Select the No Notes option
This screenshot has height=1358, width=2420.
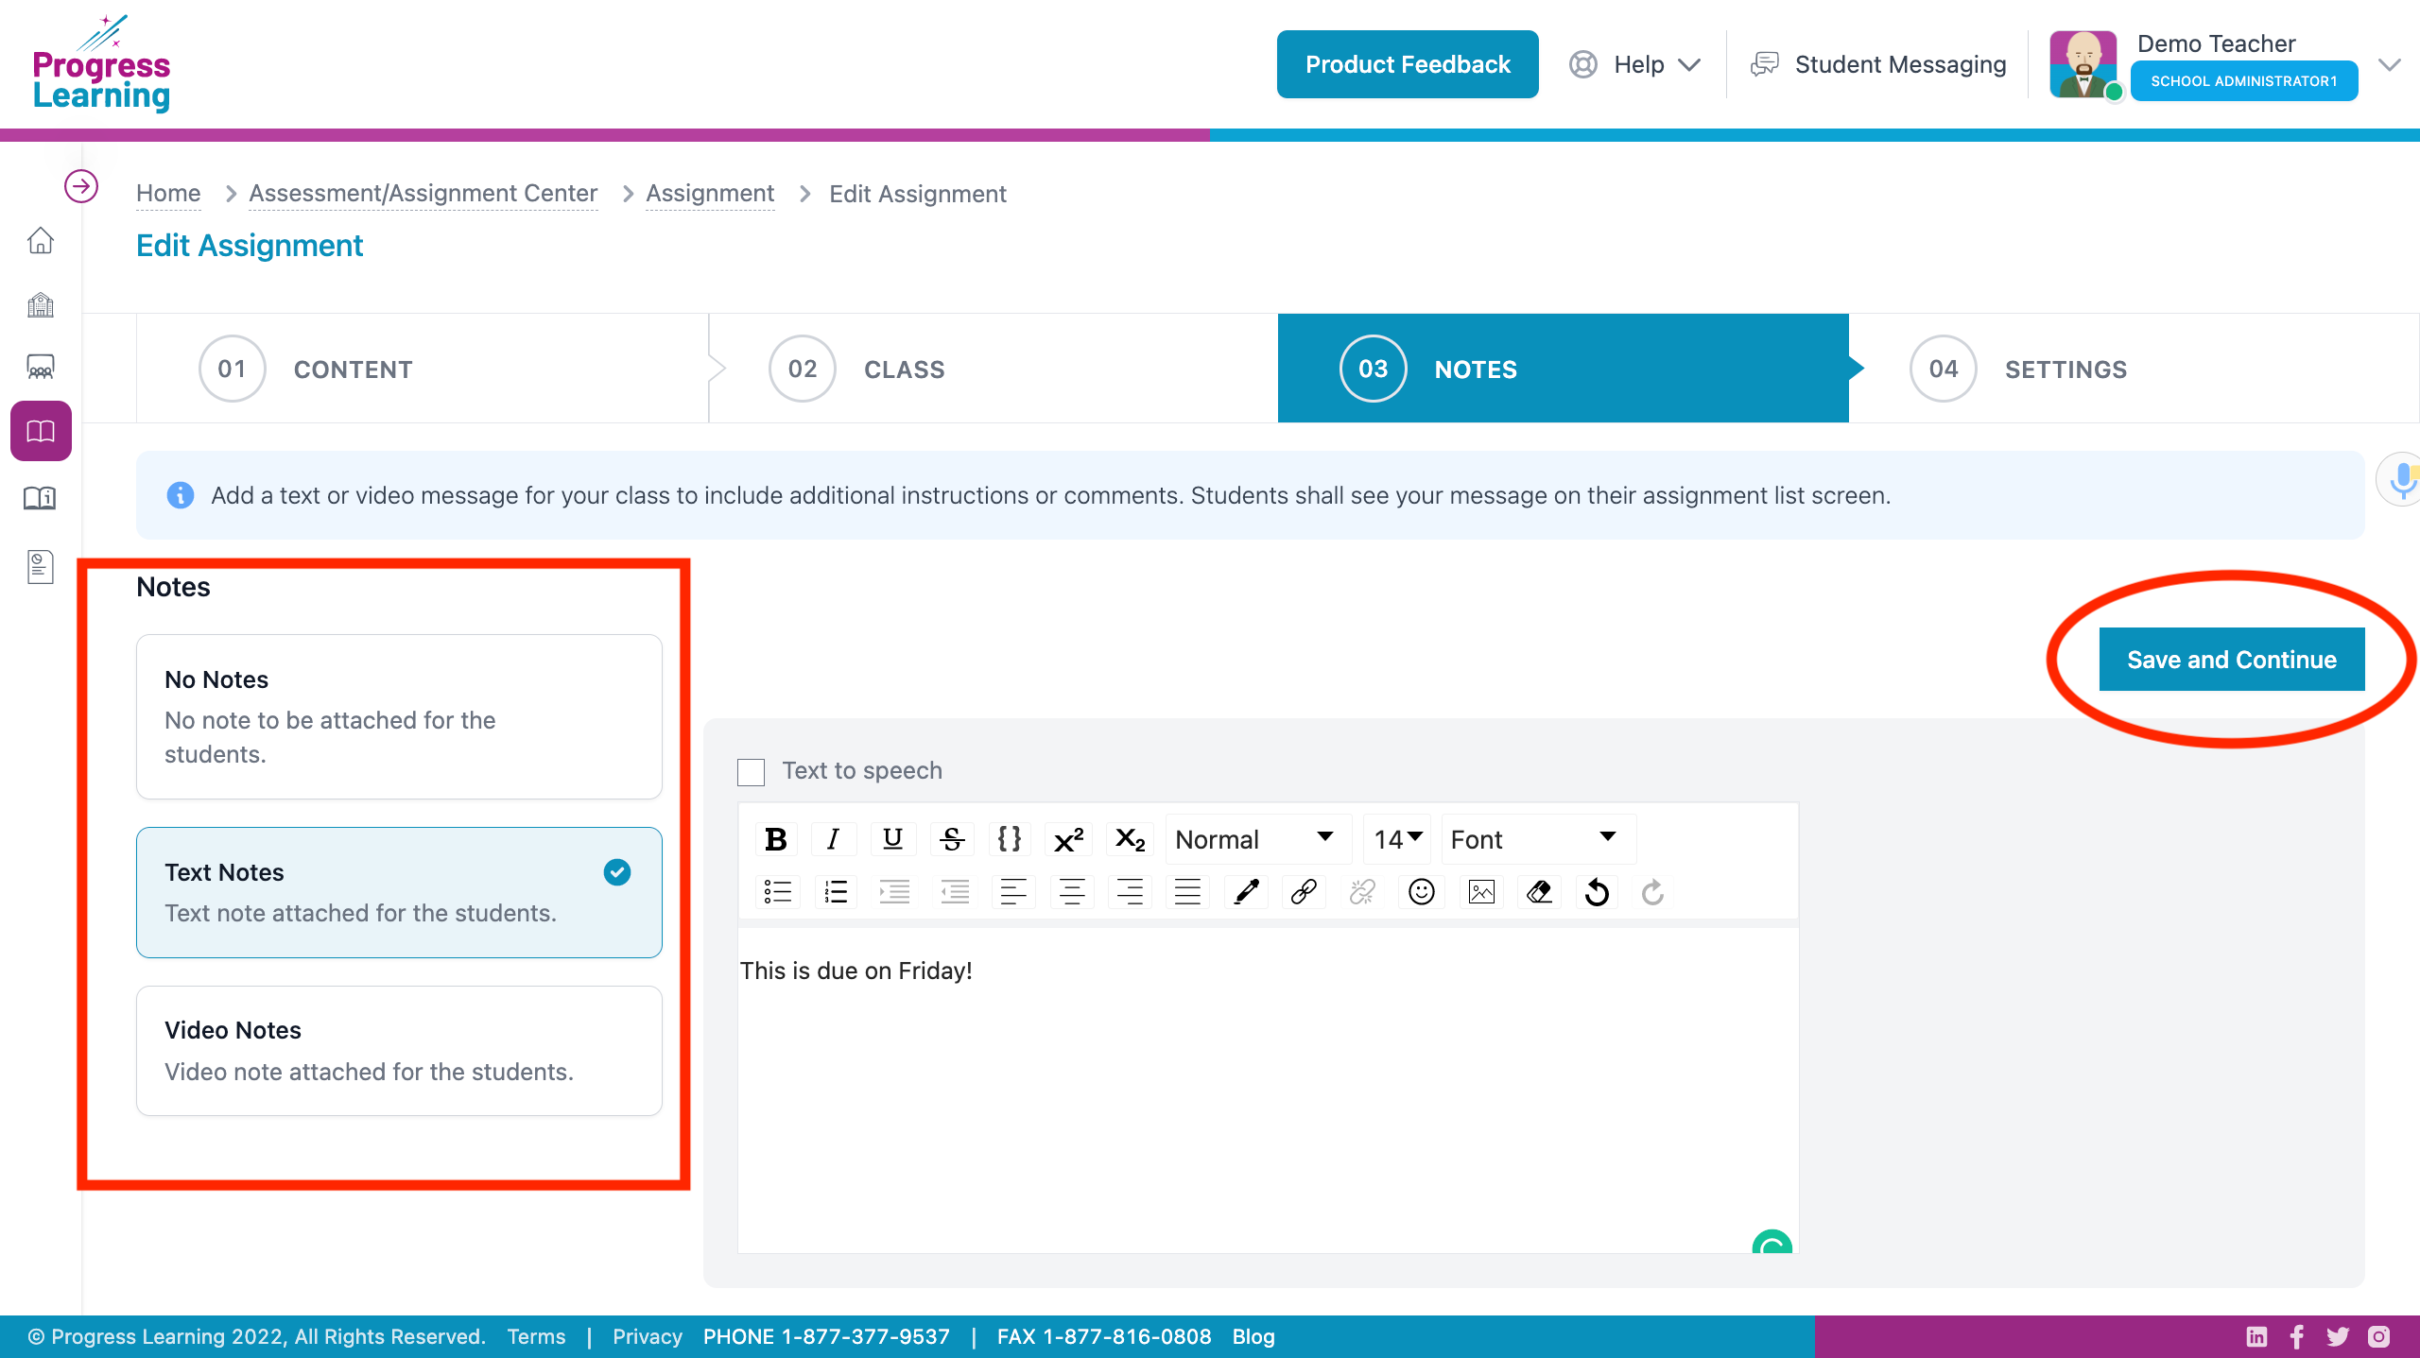[x=399, y=716]
